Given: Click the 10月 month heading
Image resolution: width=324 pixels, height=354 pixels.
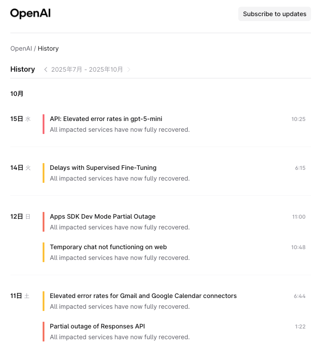Looking at the screenshot, I should click(17, 94).
